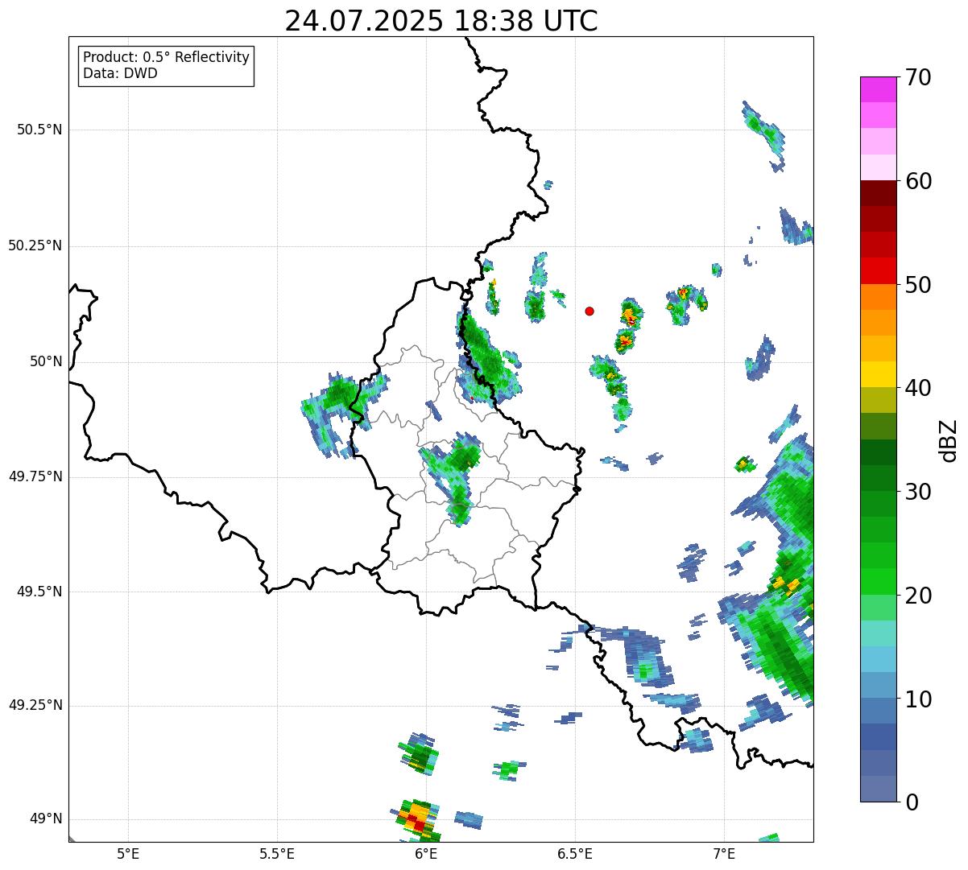Image resolution: width=968 pixels, height=870 pixels.
Task: Click the 7°E longitude label
Action: coord(724,854)
